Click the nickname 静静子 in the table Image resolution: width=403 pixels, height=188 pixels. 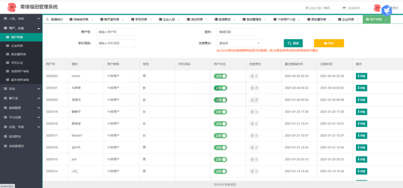click(x=76, y=112)
